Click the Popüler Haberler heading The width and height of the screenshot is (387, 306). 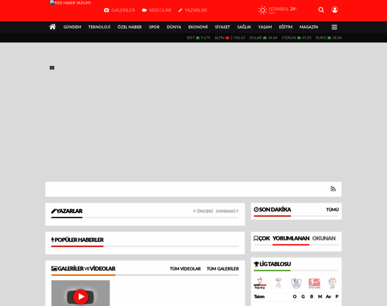point(77,240)
